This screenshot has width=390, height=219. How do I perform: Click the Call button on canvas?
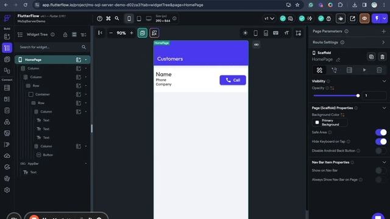pyautogui.click(x=233, y=80)
